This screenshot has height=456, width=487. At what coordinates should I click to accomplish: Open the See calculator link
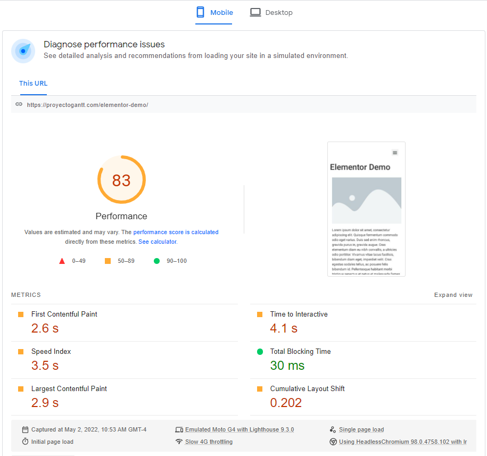pos(157,241)
